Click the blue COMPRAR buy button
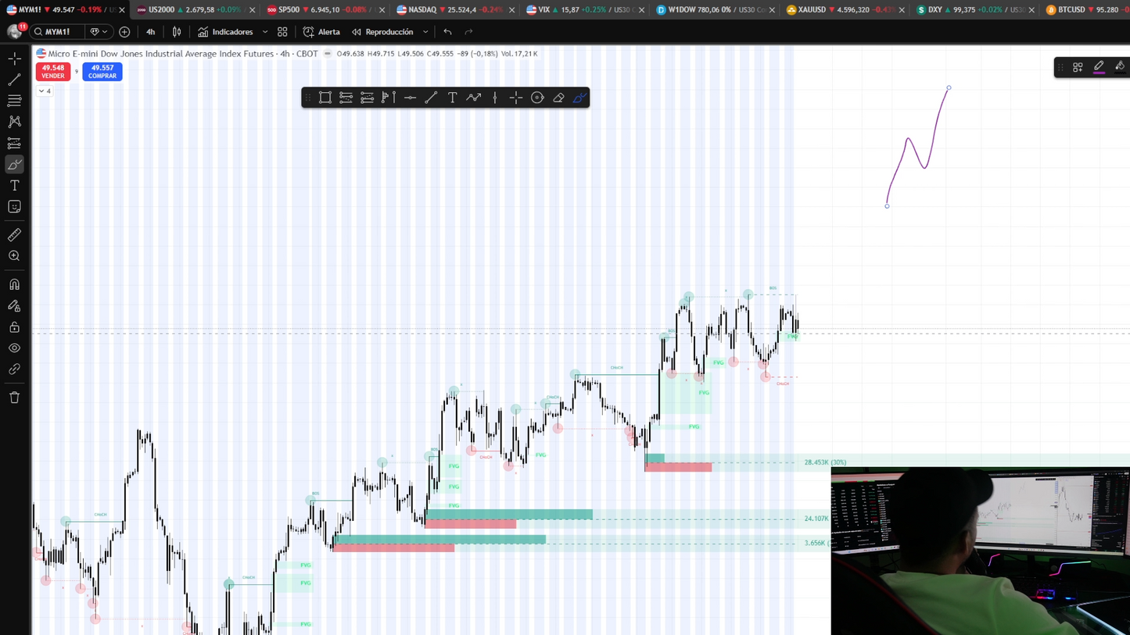The height and width of the screenshot is (635, 1130). 102,72
